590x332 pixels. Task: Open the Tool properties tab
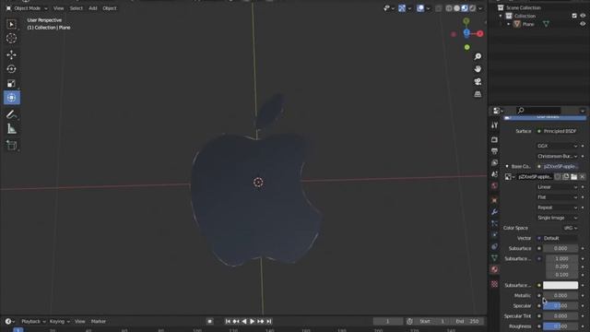494,125
